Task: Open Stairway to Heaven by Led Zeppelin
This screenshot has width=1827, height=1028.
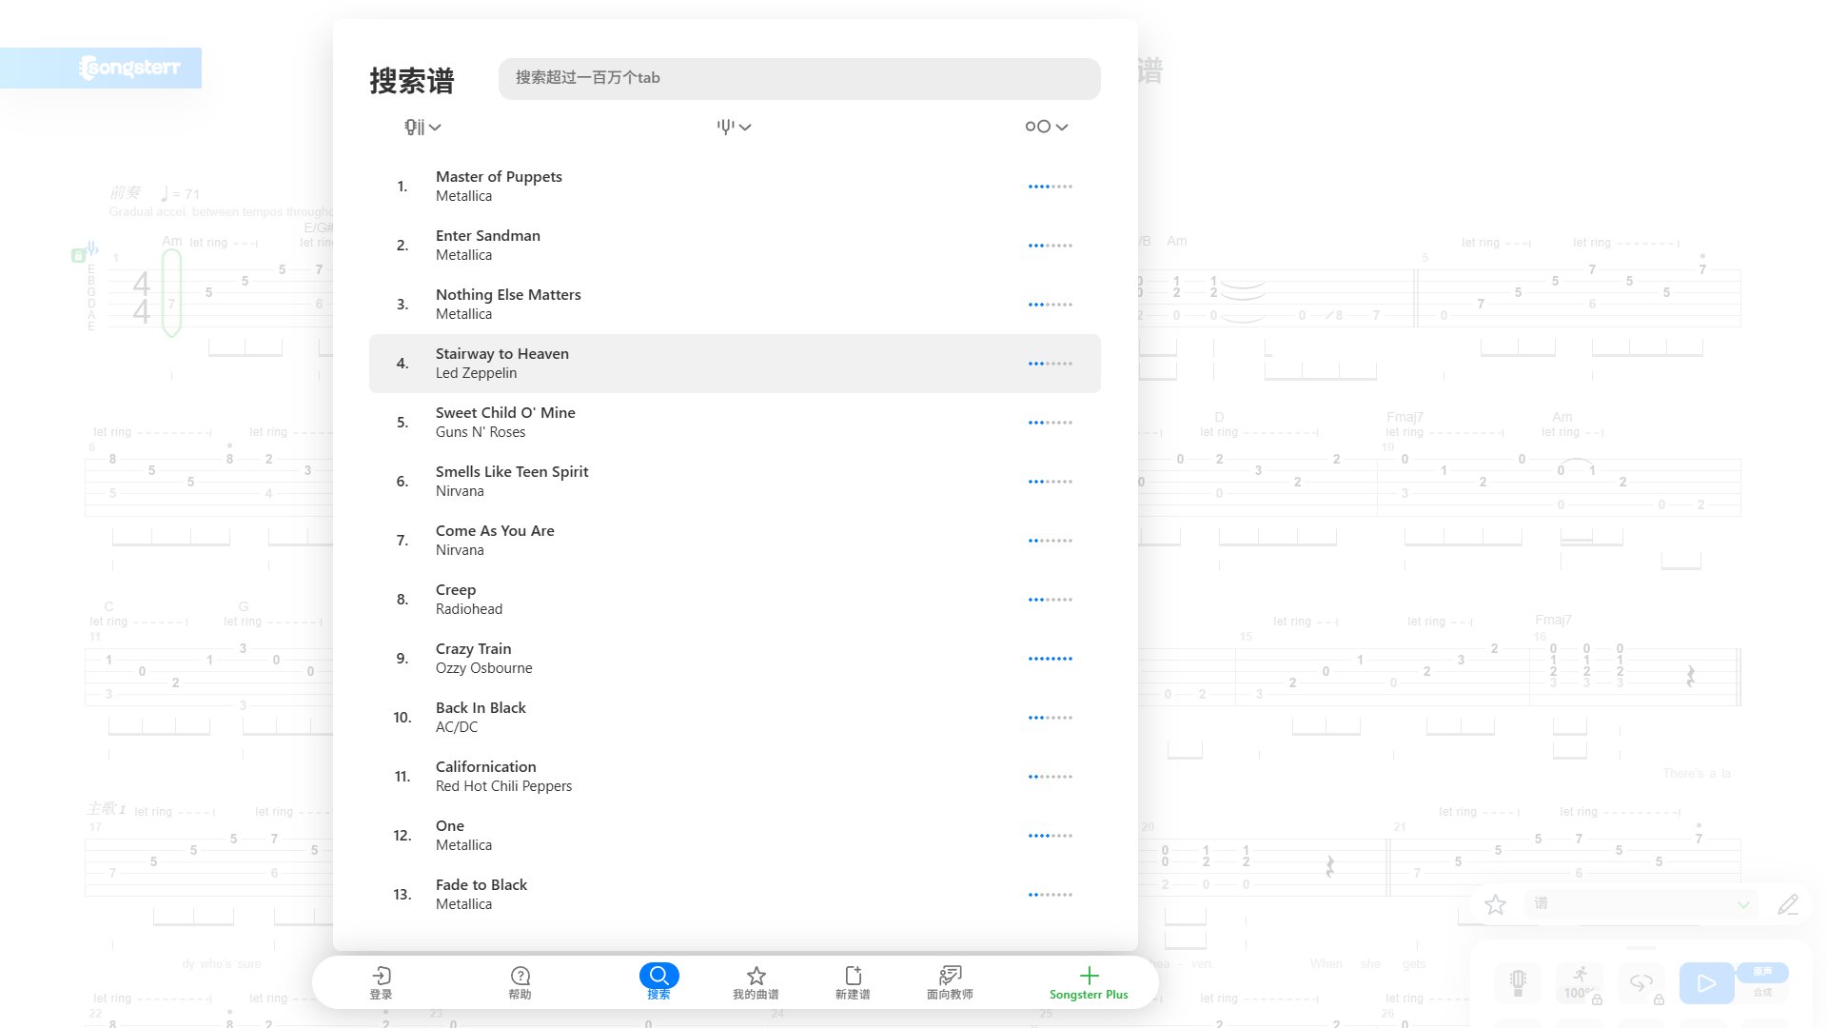Action: pos(735,364)
